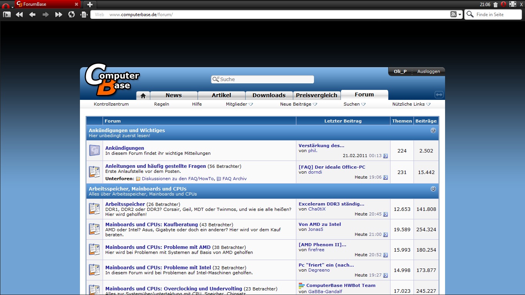525x295 pixels.
Task: Open Kontrollzentrum
Action: 111,104
